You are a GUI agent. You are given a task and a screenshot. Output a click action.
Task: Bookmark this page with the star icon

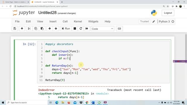pos(168,6)
